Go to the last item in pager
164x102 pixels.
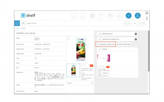(144, 23)
